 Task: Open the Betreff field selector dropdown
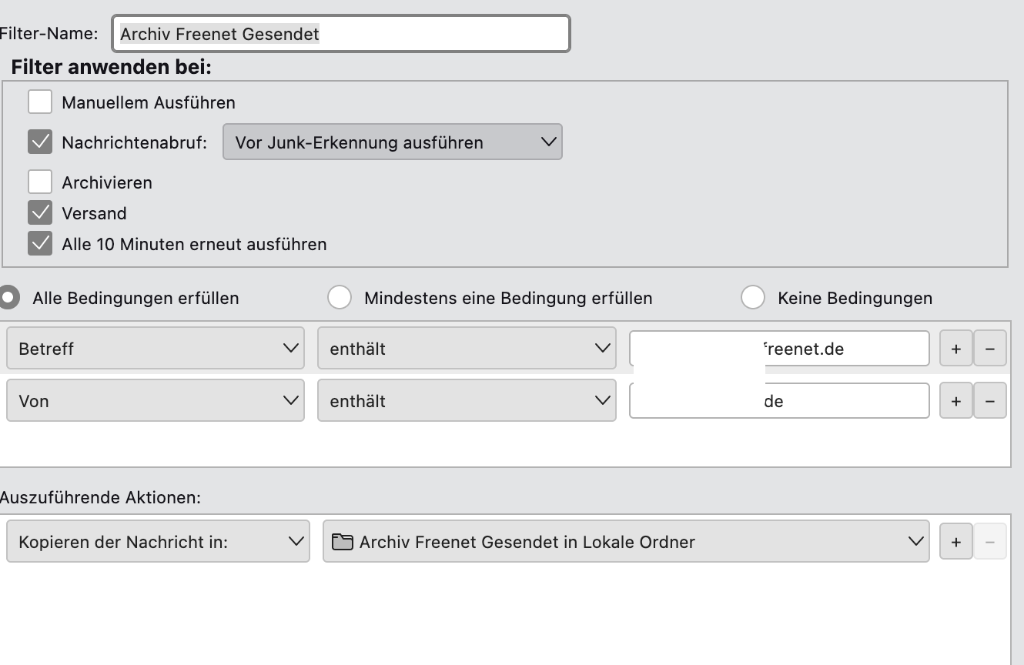tap(155, 349)
